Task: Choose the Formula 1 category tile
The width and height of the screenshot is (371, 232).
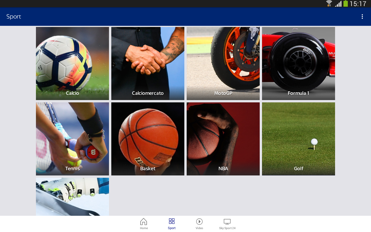Action: pyautogui.click(x=299, y=64)
